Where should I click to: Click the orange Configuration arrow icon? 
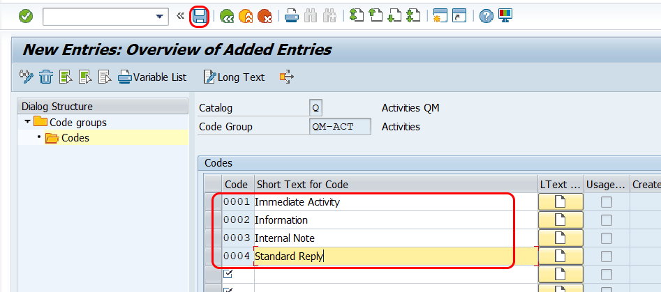(x=287, y=77)
